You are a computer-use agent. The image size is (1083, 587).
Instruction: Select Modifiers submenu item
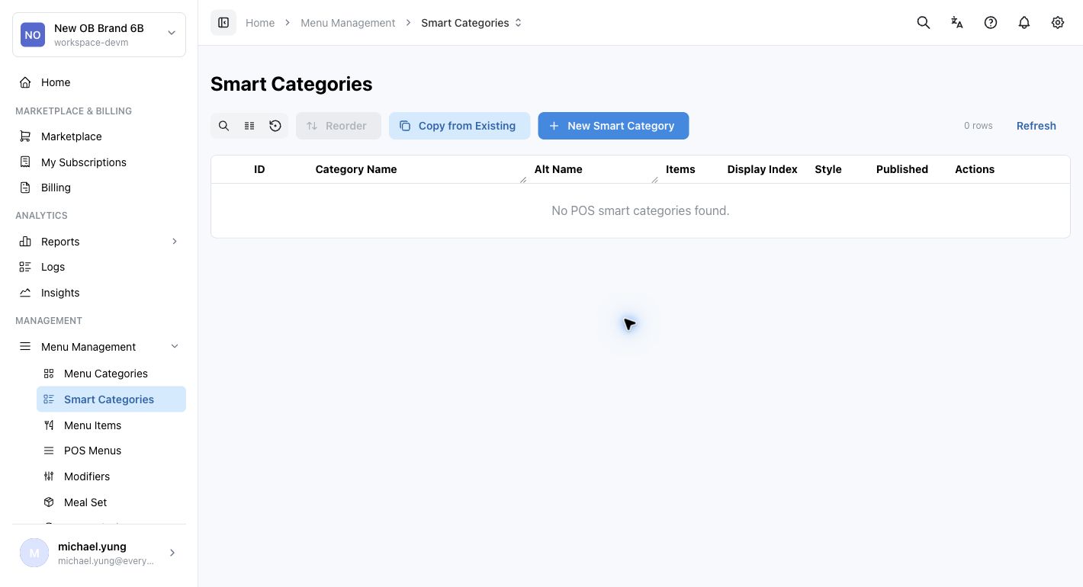[111, 476]
